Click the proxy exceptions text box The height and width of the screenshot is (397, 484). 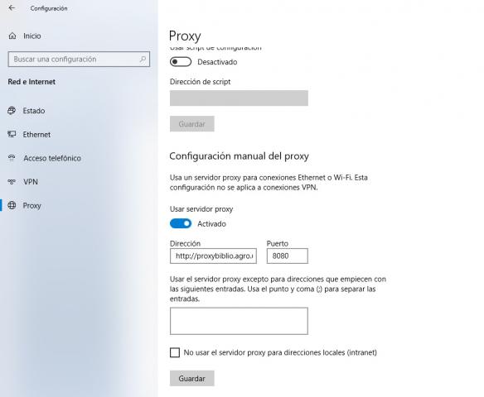(x=239, y=321)
